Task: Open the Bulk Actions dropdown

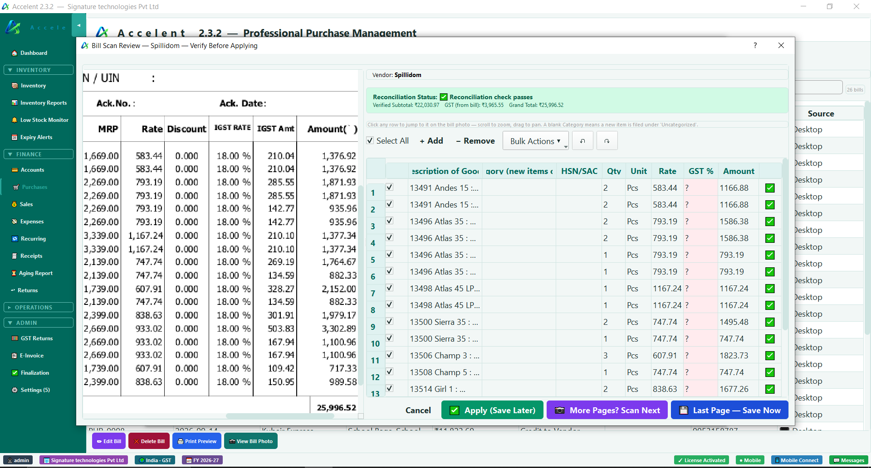Action: coord(536,141)
